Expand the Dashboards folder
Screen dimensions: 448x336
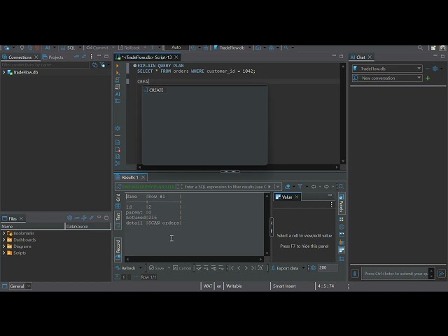click(x=4, y=240)
